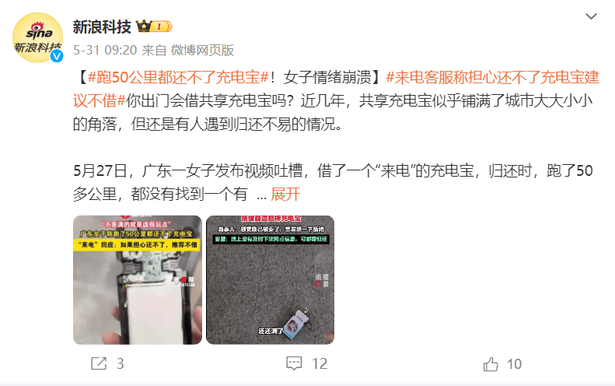Expand full post text with 展开
Image resolution: width=615 pixels, height=386 pixels.
coord(285,194)
